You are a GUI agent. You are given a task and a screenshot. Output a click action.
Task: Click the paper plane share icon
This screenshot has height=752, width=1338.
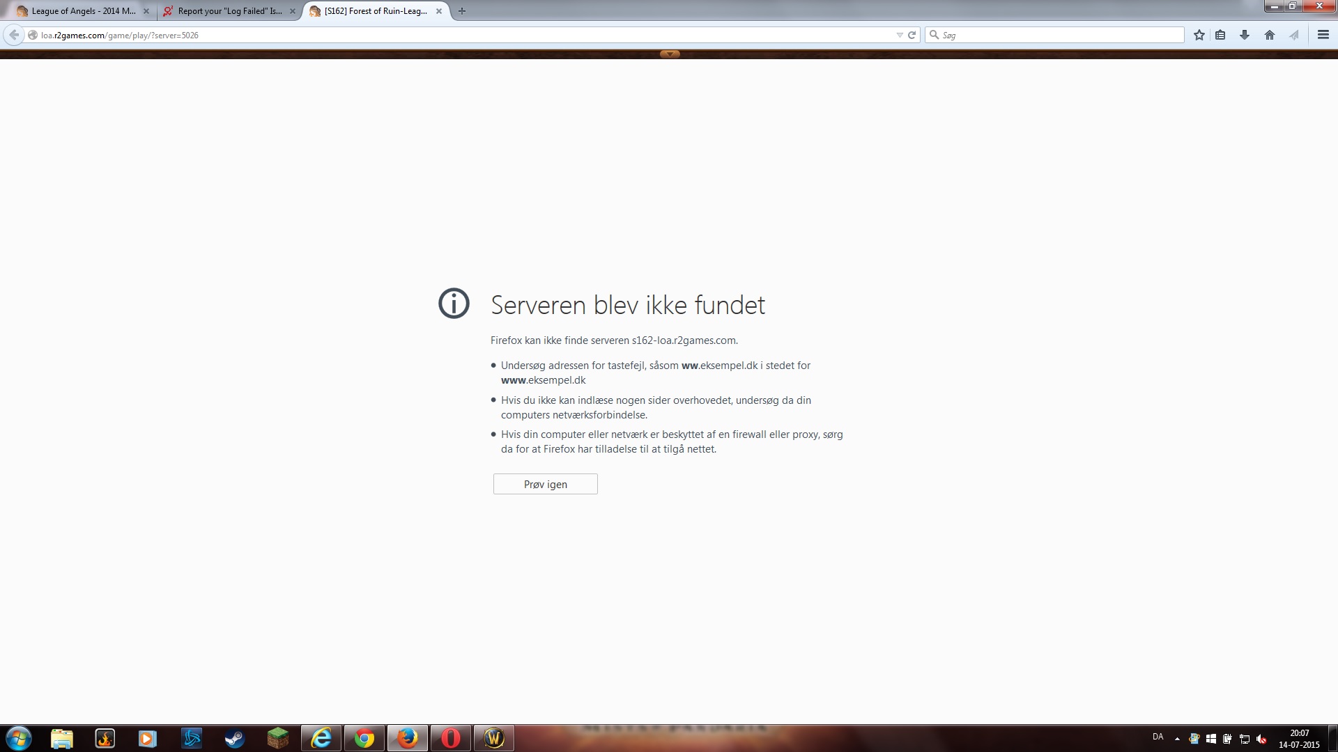1294,35
